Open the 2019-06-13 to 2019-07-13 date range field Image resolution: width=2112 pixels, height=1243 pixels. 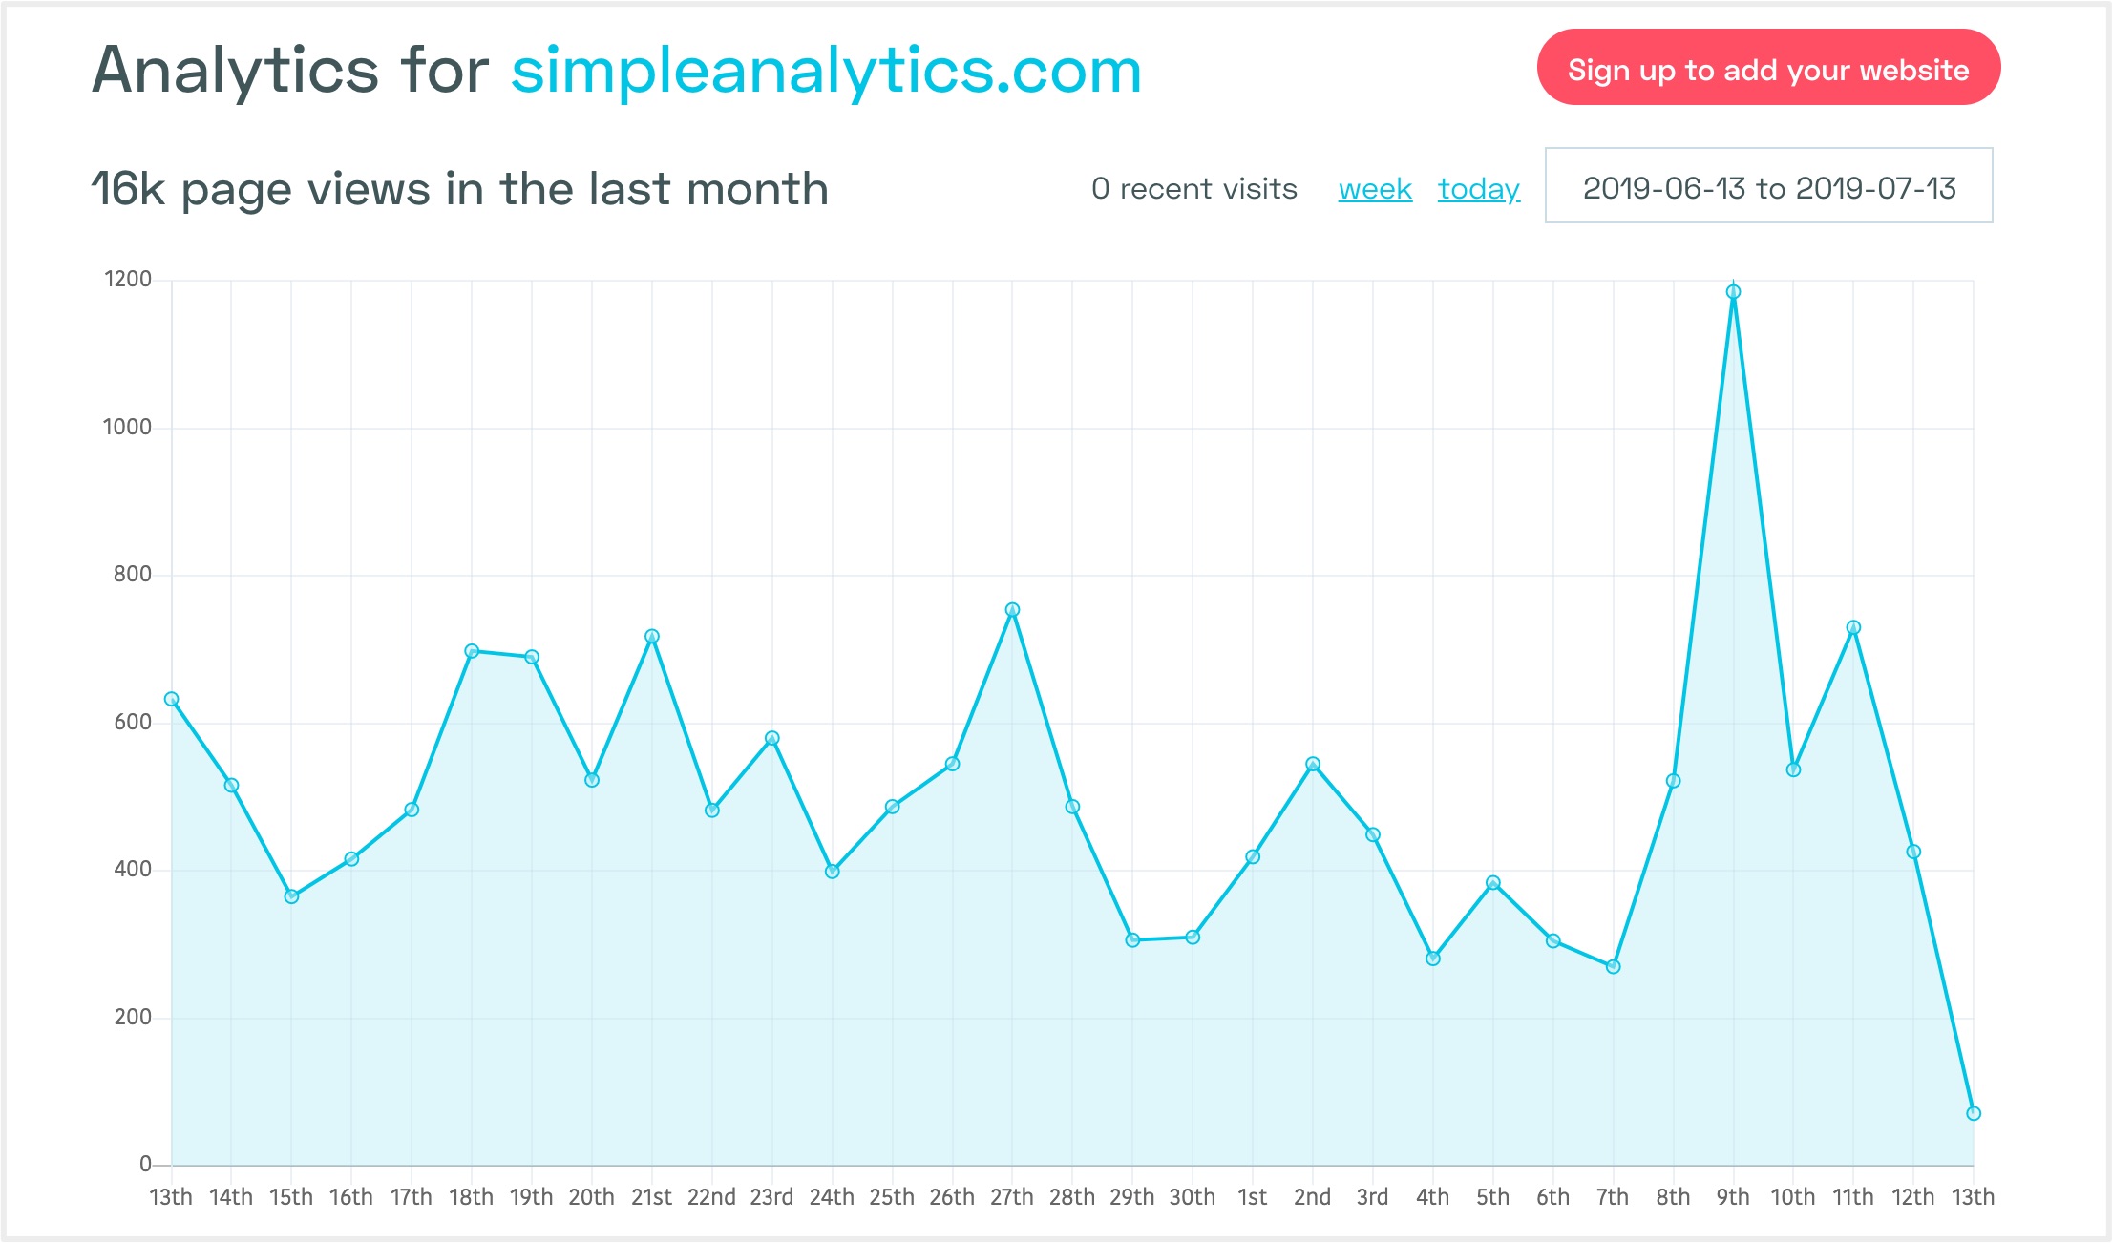[x=1769, y=185]
